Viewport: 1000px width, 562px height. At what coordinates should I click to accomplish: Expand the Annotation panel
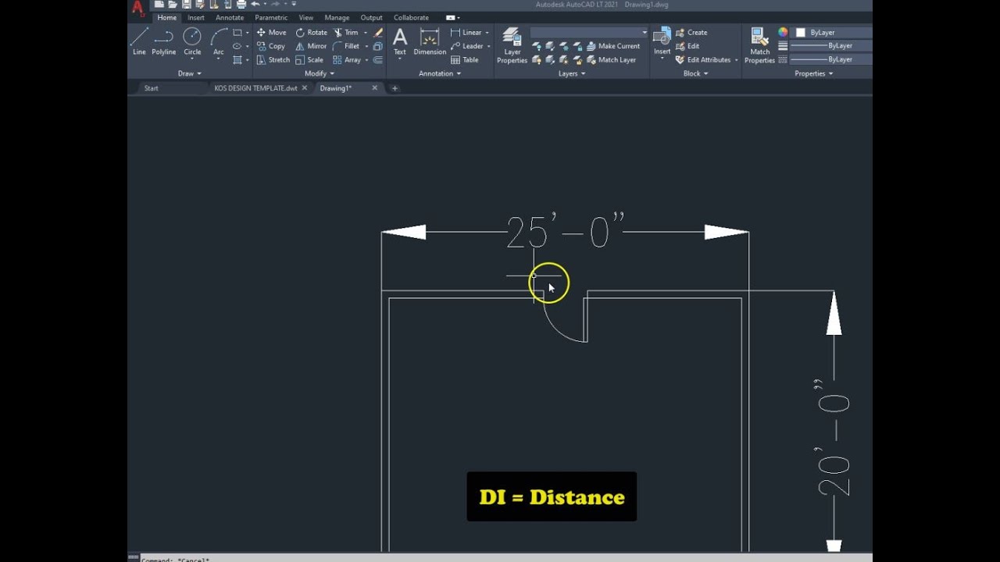(440, 73)
